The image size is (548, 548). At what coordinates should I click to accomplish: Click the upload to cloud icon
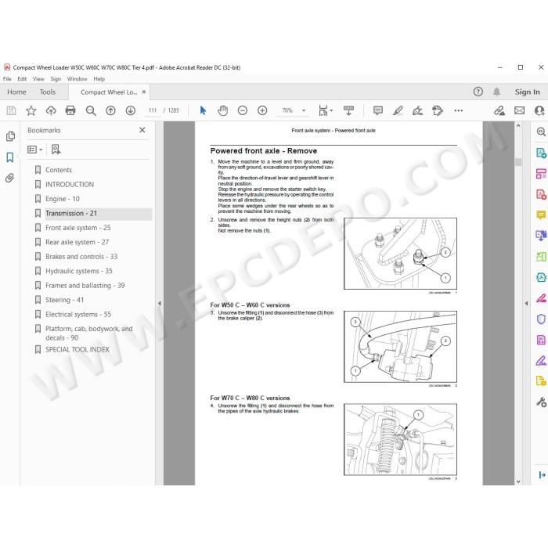(x=51, y=111)
